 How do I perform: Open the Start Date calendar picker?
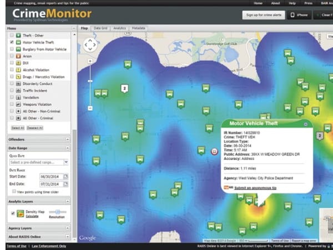[x=65, y=177]
